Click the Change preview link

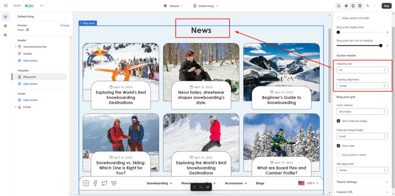coord(65,25)
